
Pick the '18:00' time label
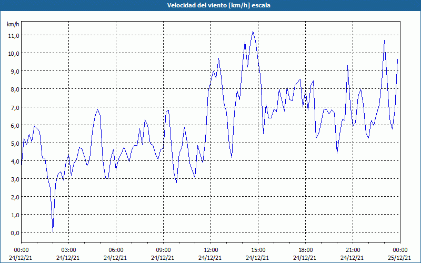[x=306, y=250]
